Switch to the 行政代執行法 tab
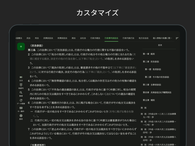Screen dimensions: 195x146 (x=128, y=38)
